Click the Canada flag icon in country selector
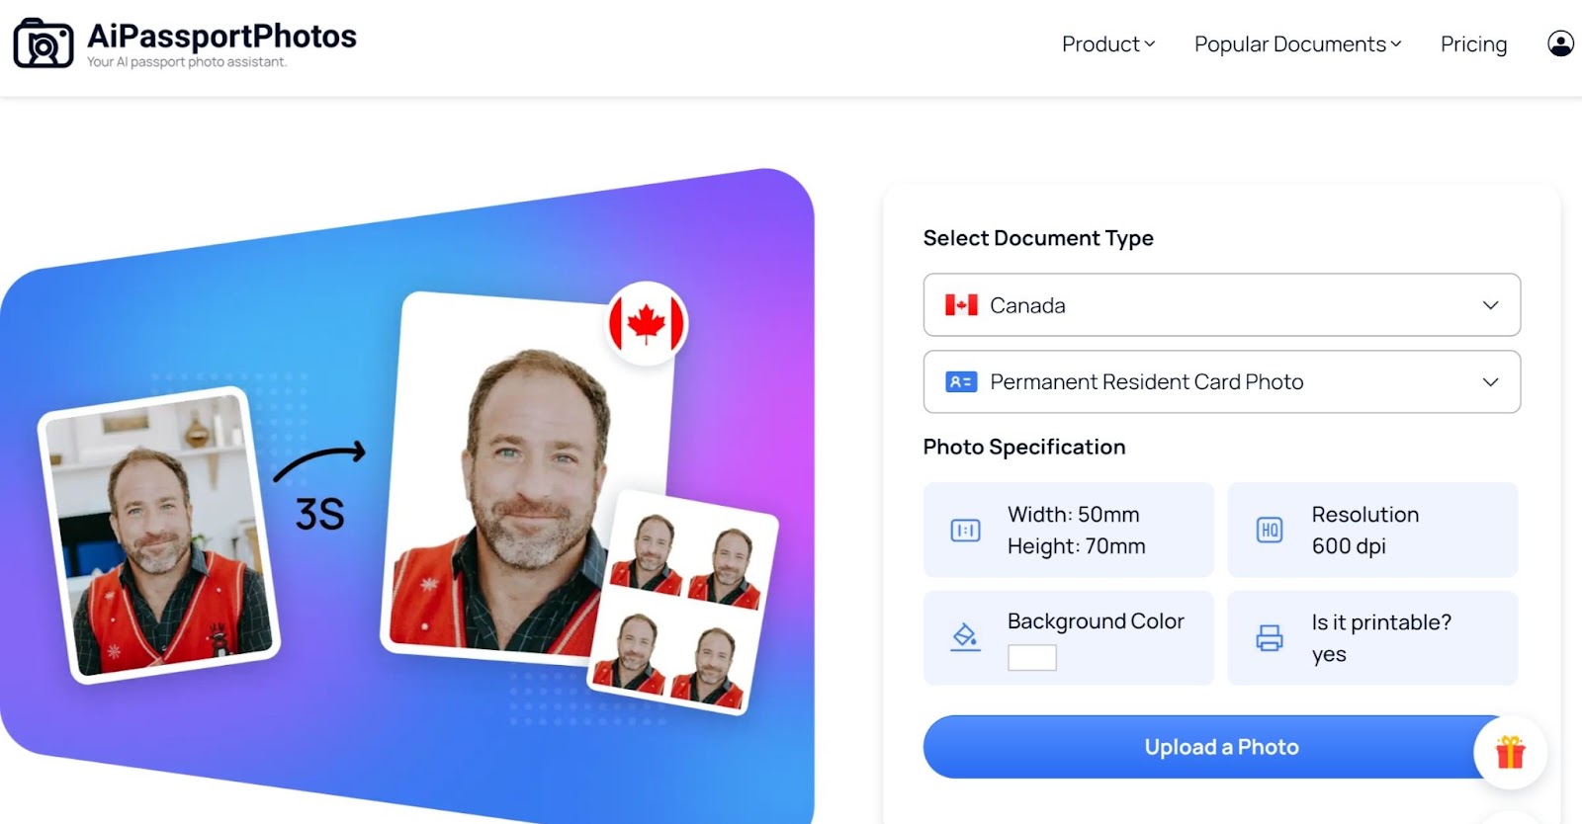The image size is (1582, 824). [960, 305]
